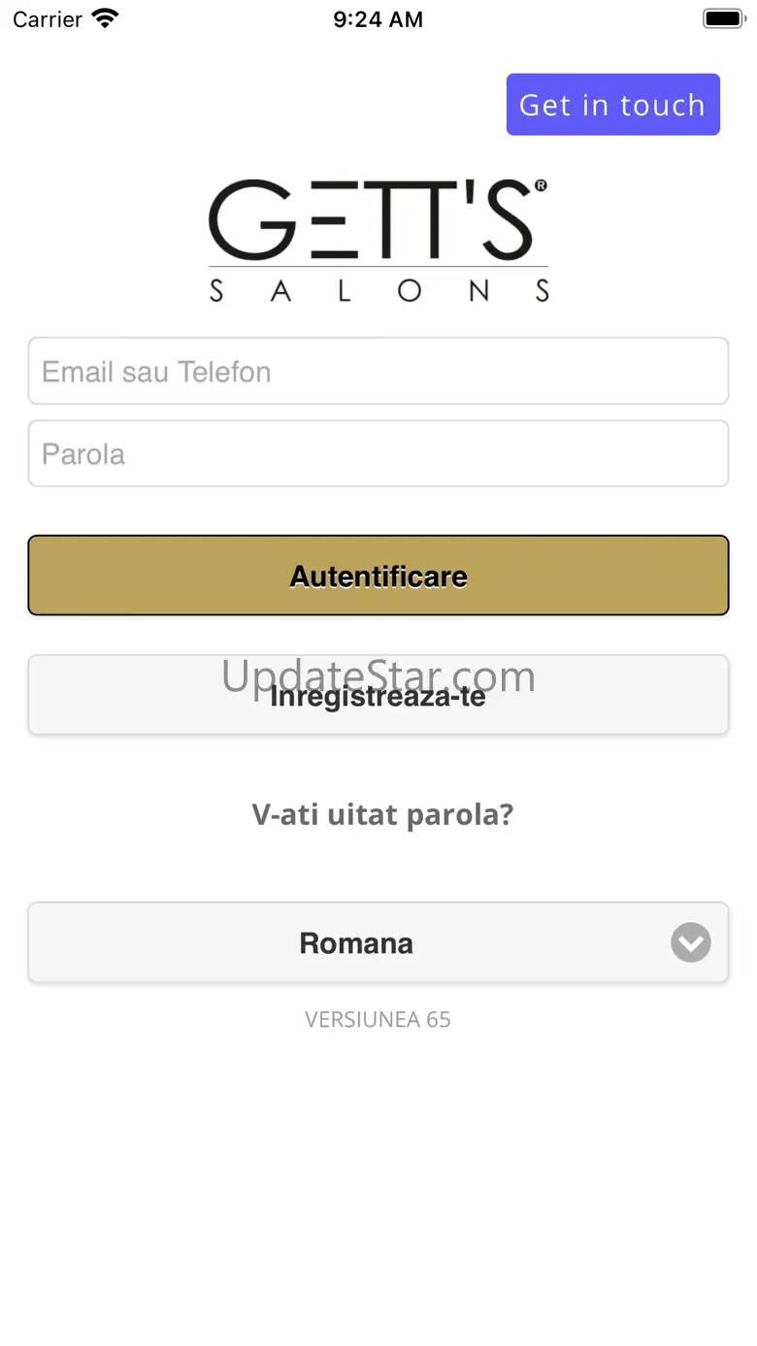Tap the registered trademark symbol
This screenshot has width=757, height=1346.
pyautogui.click(x=541, y=185)
